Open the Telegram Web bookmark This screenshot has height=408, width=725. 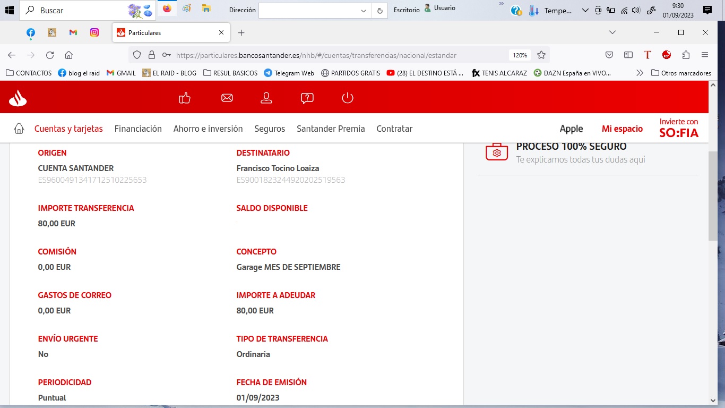pyautogui.click(x=289, y=73)
